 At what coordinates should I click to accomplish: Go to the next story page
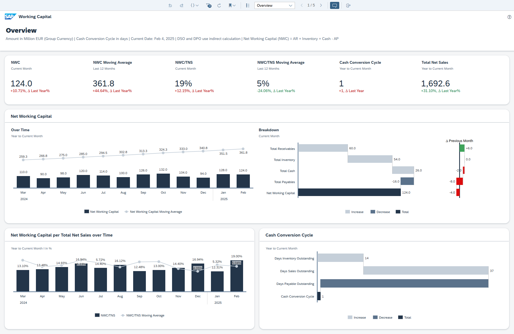[x=321, y=5]
